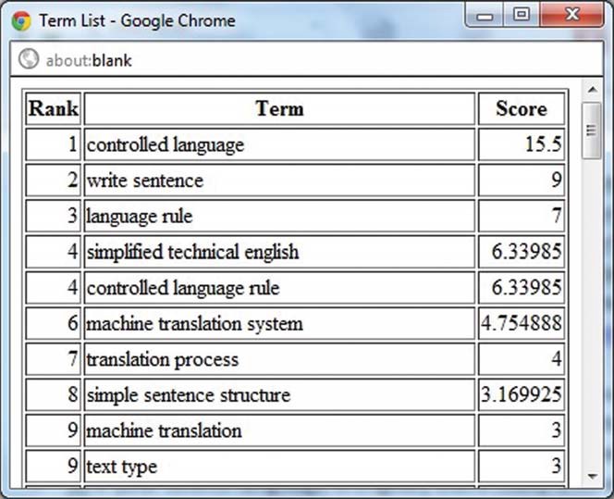Click rank 8 cell
The height and width of the screenshot is (499, 614).
(x=54, y=394)
